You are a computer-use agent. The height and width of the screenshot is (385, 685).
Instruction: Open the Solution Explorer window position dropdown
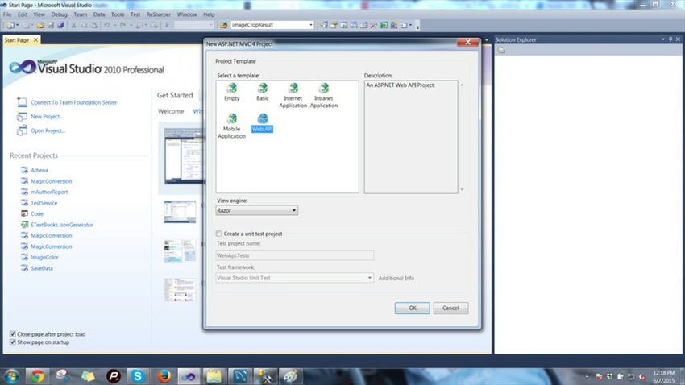click(663, 39)
